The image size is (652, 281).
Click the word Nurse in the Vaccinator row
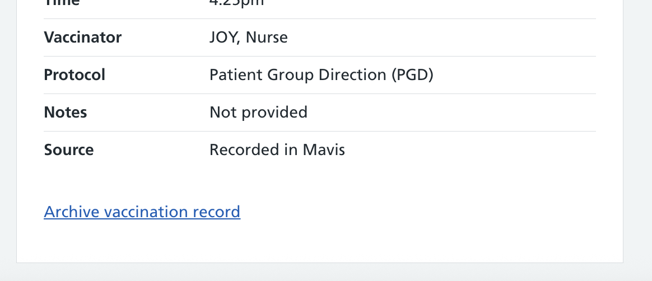tap(267, 38)
